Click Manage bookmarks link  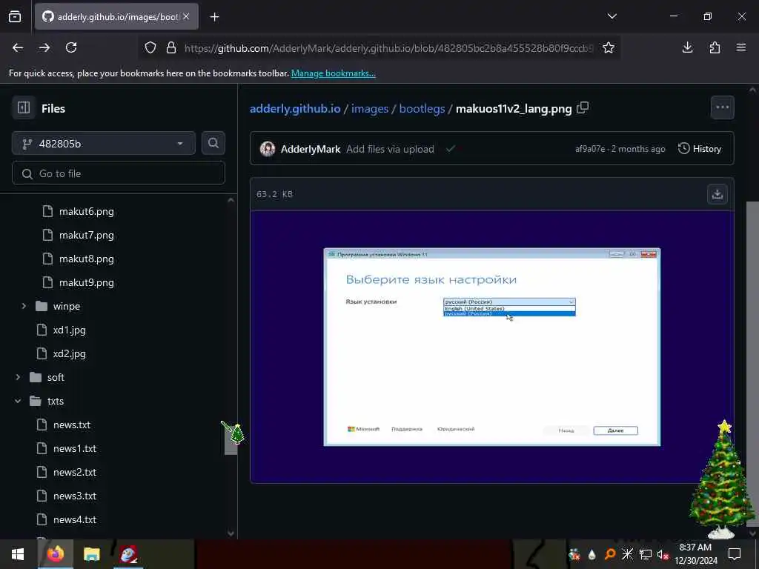333,73
